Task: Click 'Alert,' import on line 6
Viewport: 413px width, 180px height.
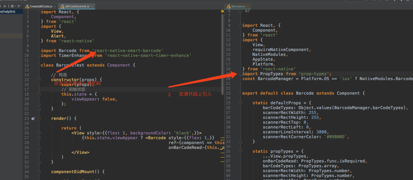Action: pyautogui.click(x=59, y=36)
